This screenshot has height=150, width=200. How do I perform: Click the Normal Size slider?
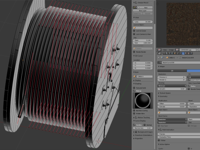143,128
